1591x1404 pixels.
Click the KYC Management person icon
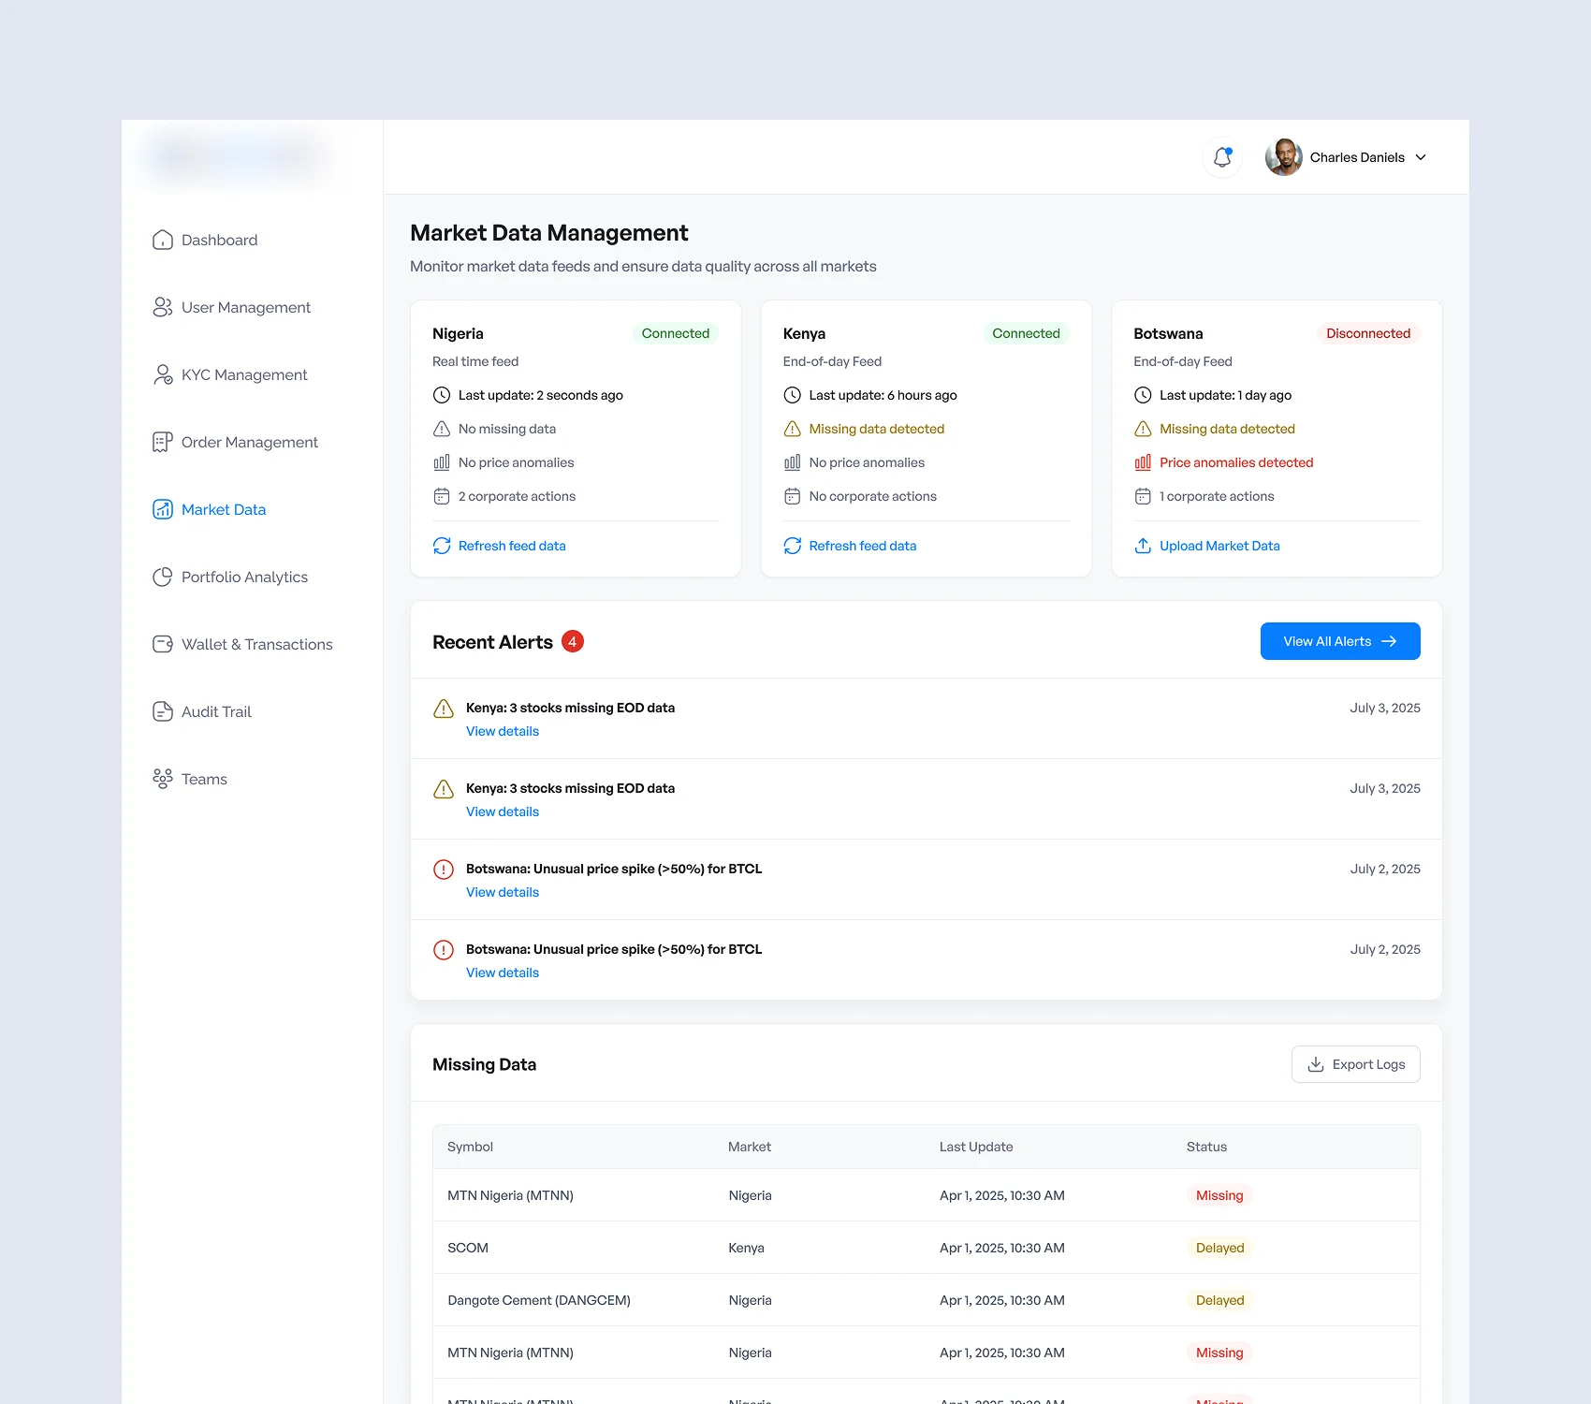click(x=163, y=374)
